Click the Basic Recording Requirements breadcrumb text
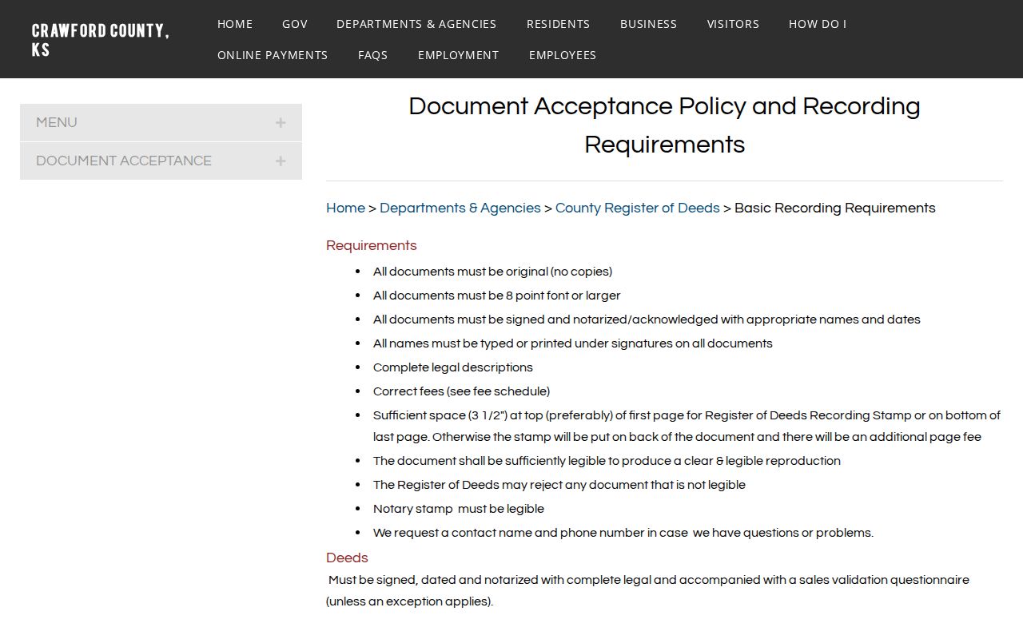1023x639 pixels. pos(834,208)
